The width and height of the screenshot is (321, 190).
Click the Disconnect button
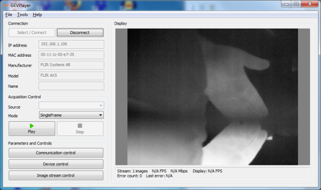(x=80, y=33)
